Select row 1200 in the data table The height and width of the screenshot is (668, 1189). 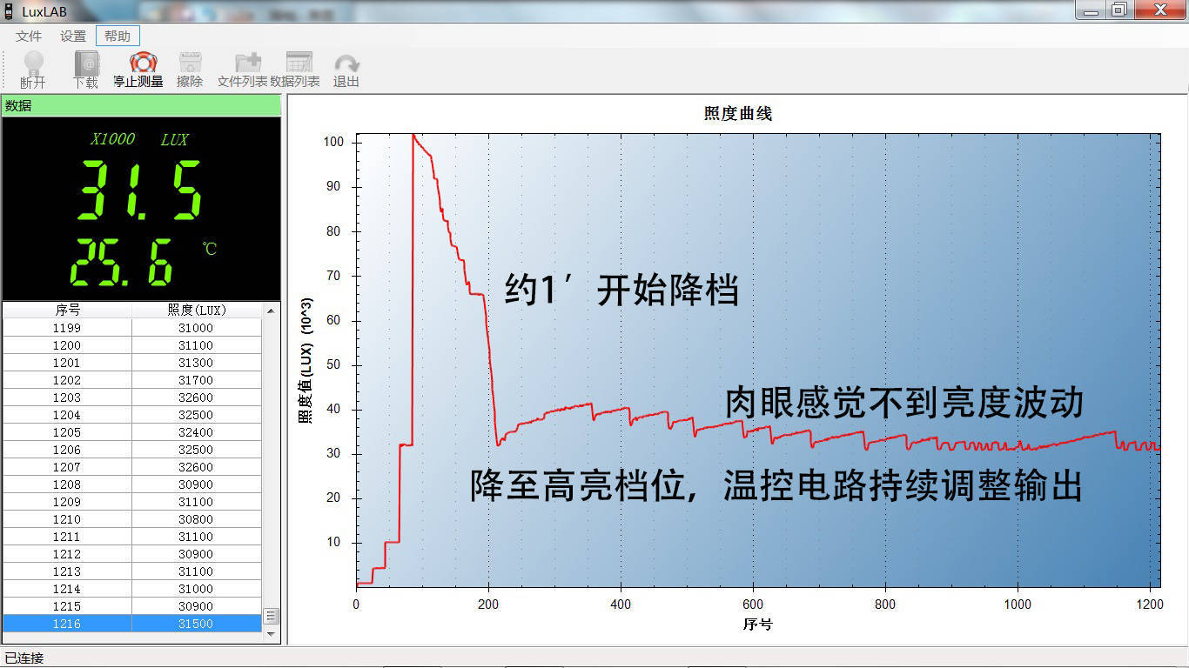pos(132,345)
